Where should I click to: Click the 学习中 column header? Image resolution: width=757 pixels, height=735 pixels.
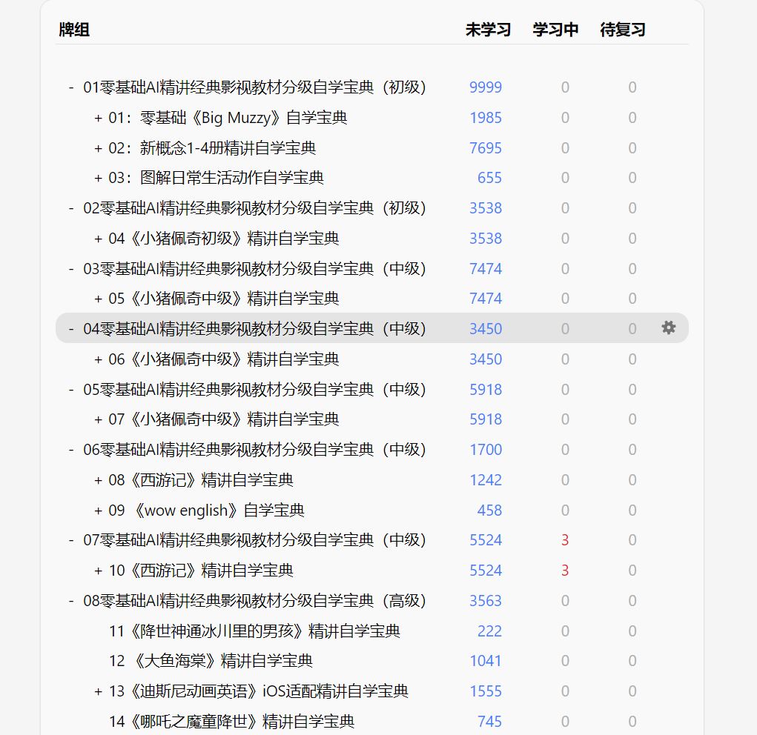coord(555,30)
